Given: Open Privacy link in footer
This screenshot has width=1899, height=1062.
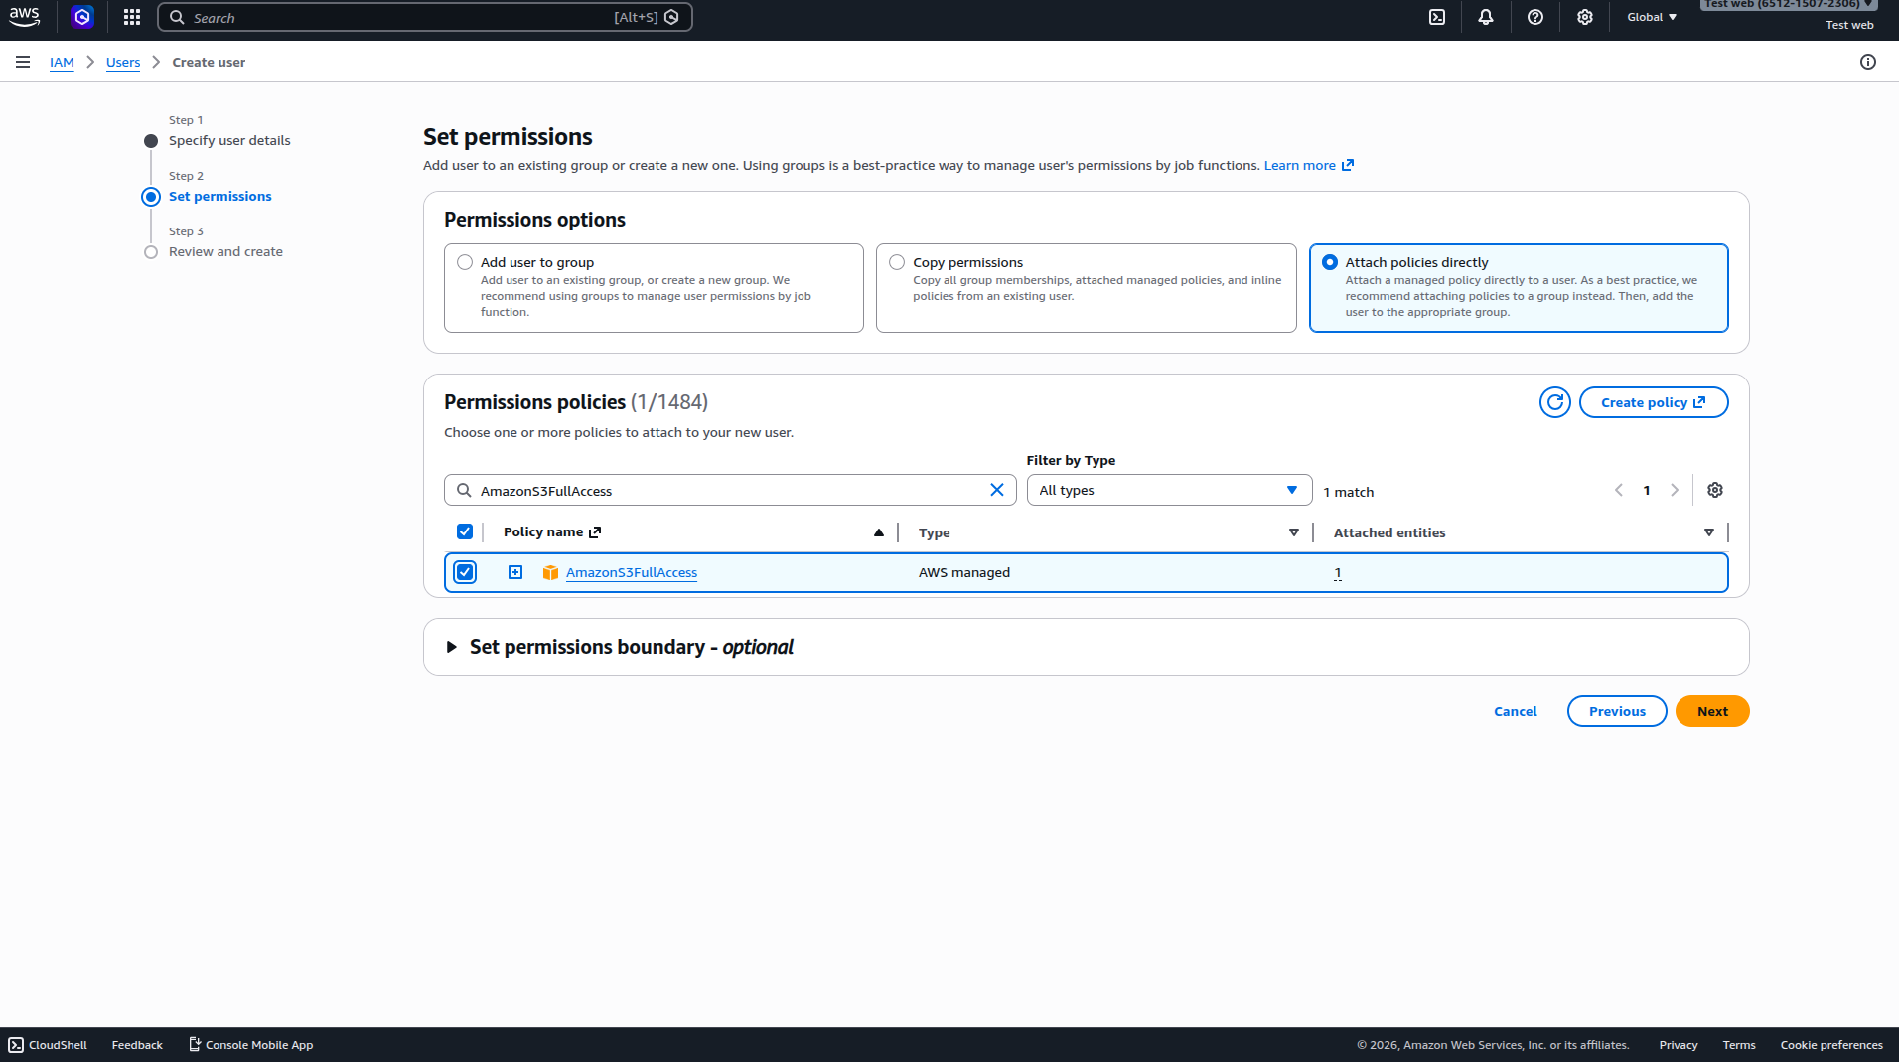Looking at the screenshot, I should click(1678, 1045).
